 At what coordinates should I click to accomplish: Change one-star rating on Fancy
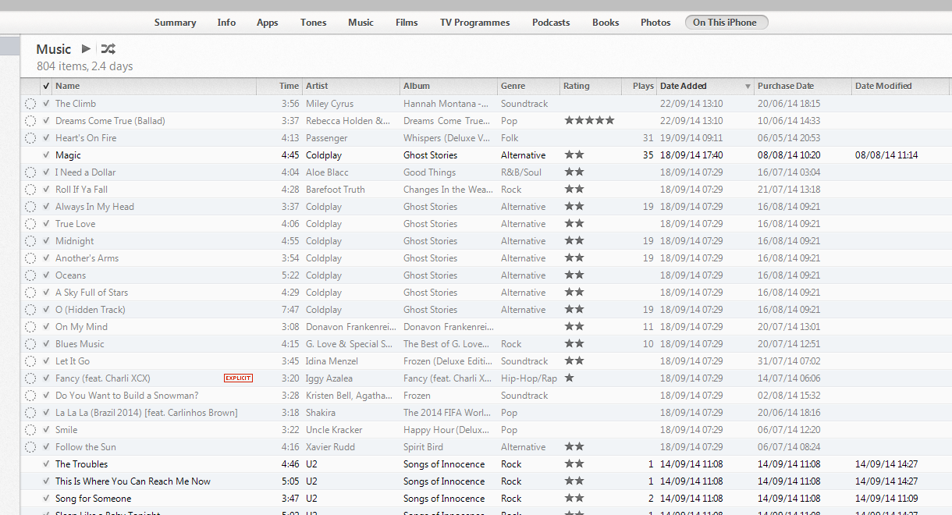tap(569, 378)
